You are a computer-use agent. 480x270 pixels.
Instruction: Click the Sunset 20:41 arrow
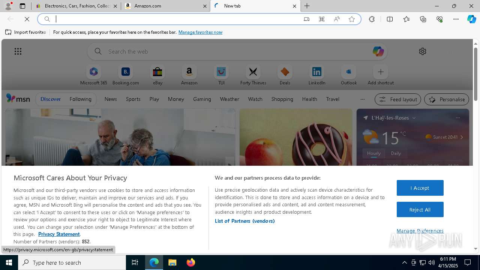click(462, 137)
